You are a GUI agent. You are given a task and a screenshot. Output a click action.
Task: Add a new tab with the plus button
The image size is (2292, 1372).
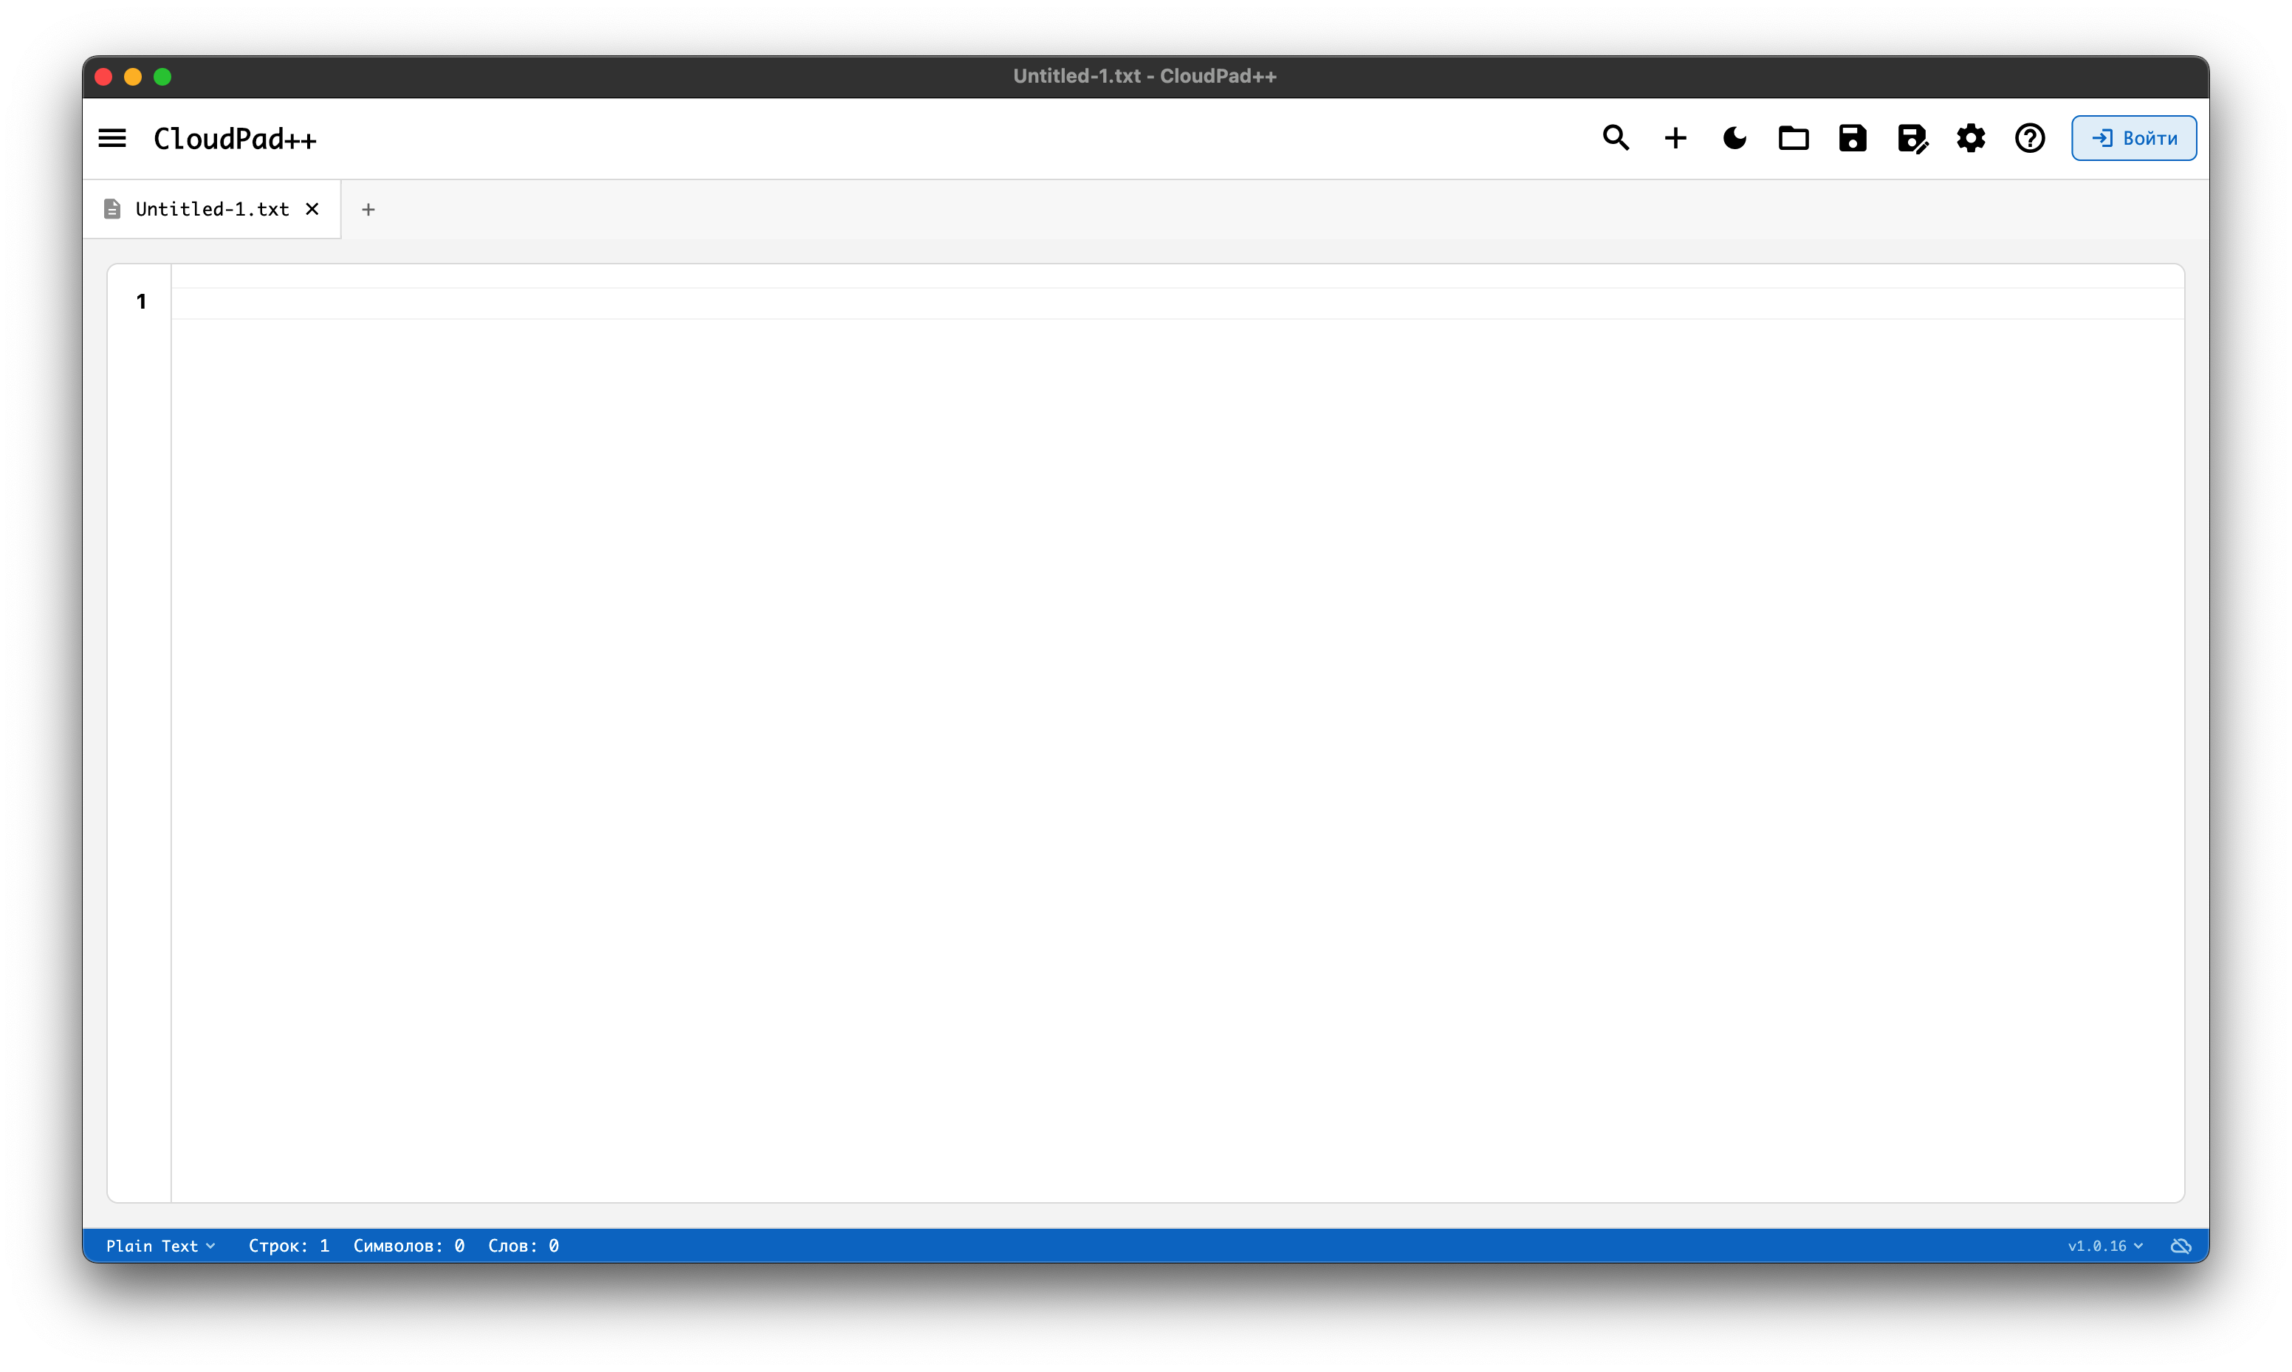(x=368, y=209)
